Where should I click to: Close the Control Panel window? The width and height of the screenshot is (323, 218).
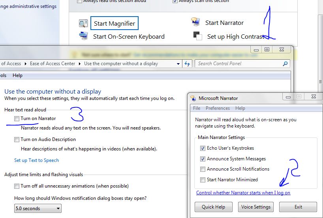pos(282,49)
